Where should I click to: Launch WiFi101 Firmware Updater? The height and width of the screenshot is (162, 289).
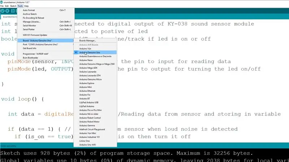pos(46,35)
